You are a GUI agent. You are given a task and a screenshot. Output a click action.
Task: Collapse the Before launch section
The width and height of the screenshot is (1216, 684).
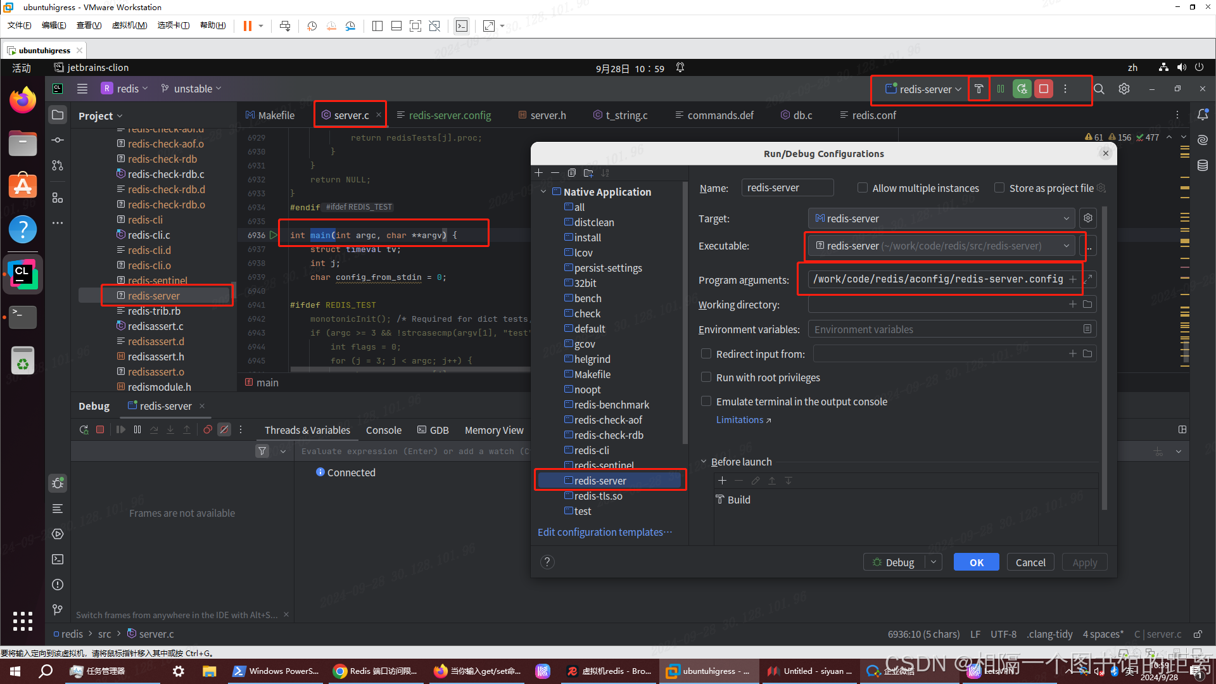[x=704, y=462]
